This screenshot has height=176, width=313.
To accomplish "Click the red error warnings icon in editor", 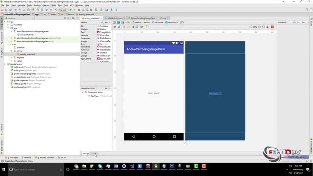I will point(272,27).
